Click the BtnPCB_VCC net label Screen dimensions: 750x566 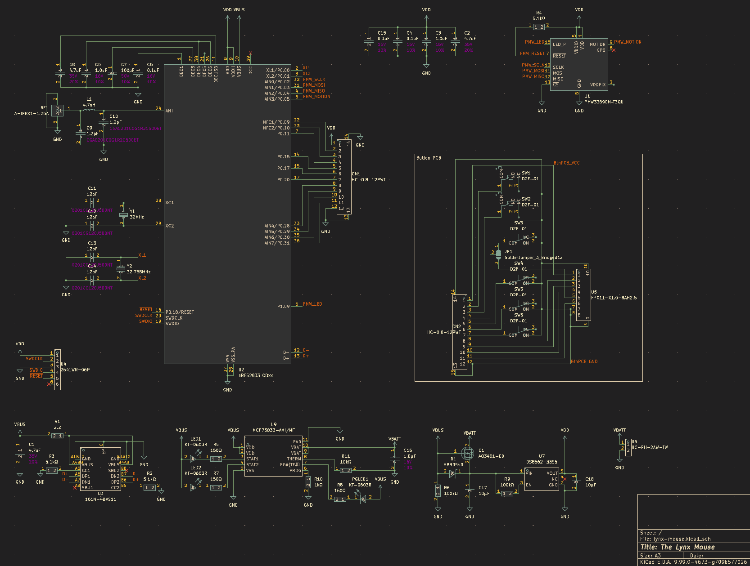[566, 163]
